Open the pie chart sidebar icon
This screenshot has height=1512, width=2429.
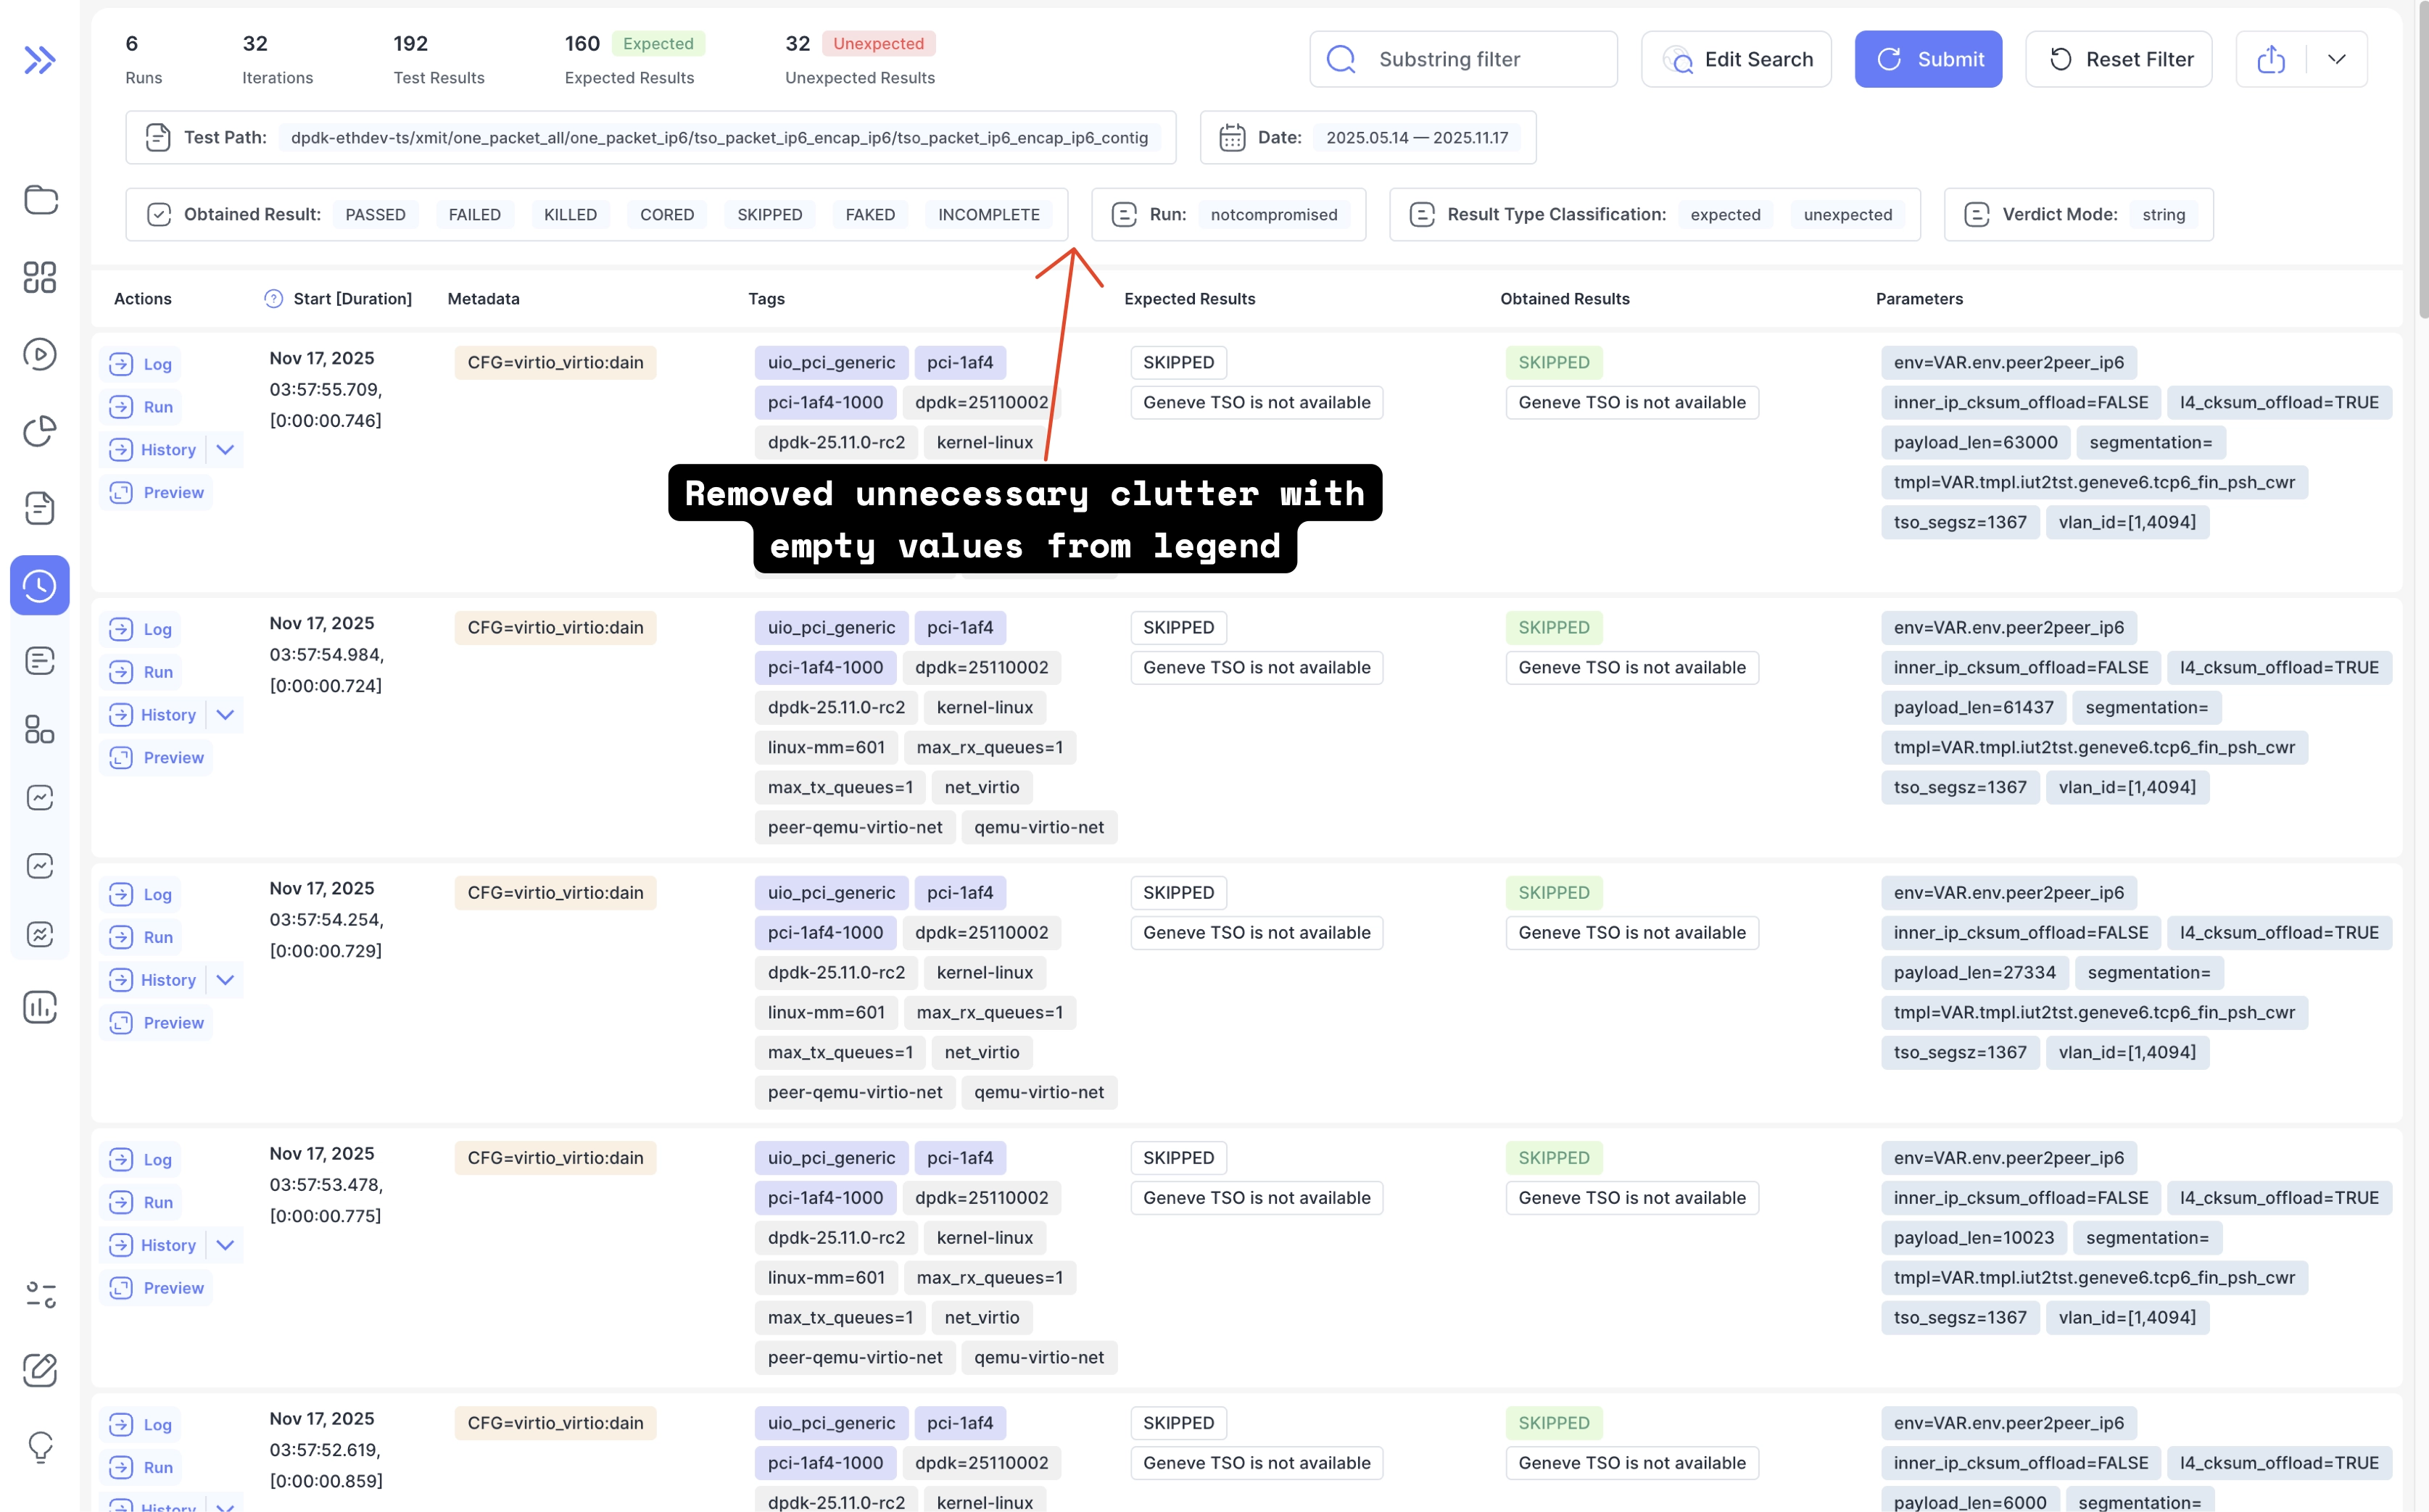(40, 431)
